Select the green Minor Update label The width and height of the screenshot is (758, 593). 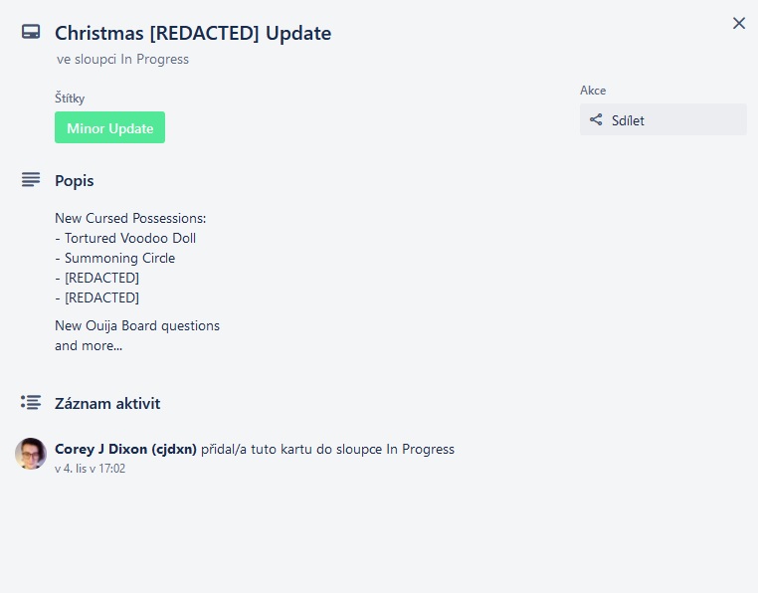109,128
